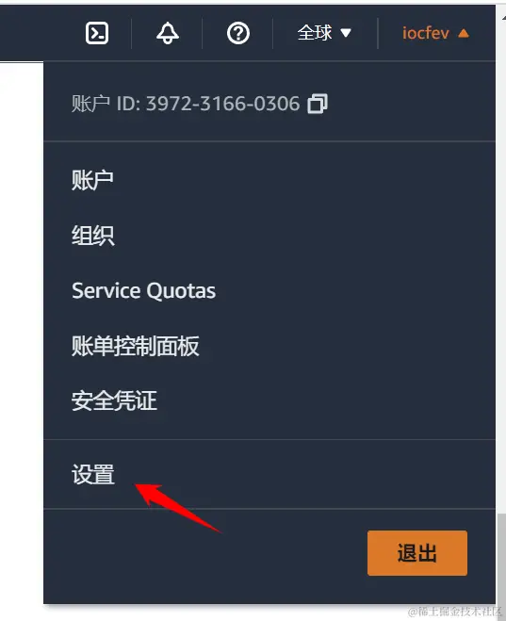Click the orange 退出 sign-out button
The height and width of the screenshot is (621, 506).
click(x=417, y=553)
